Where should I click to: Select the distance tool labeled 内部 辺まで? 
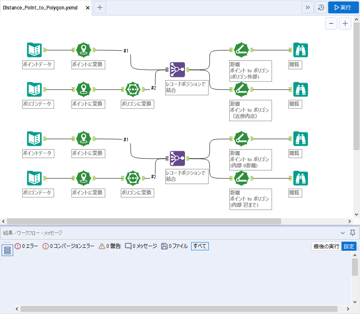point(241,178)
